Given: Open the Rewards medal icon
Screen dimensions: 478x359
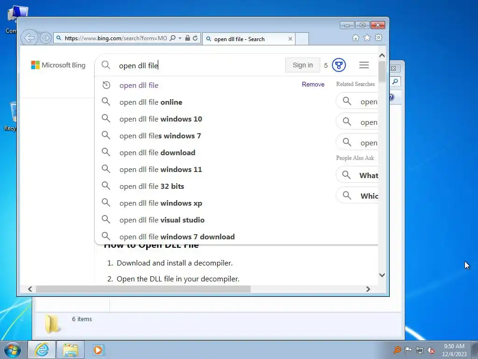Looking at the screenshot, I should coord(339,65).
